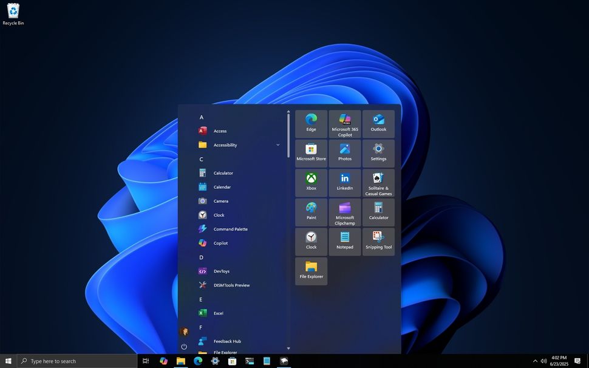Screen dimensions: 589x368
Task: Launch Microsoft Clipchamp
Action: tap(344, 211)
